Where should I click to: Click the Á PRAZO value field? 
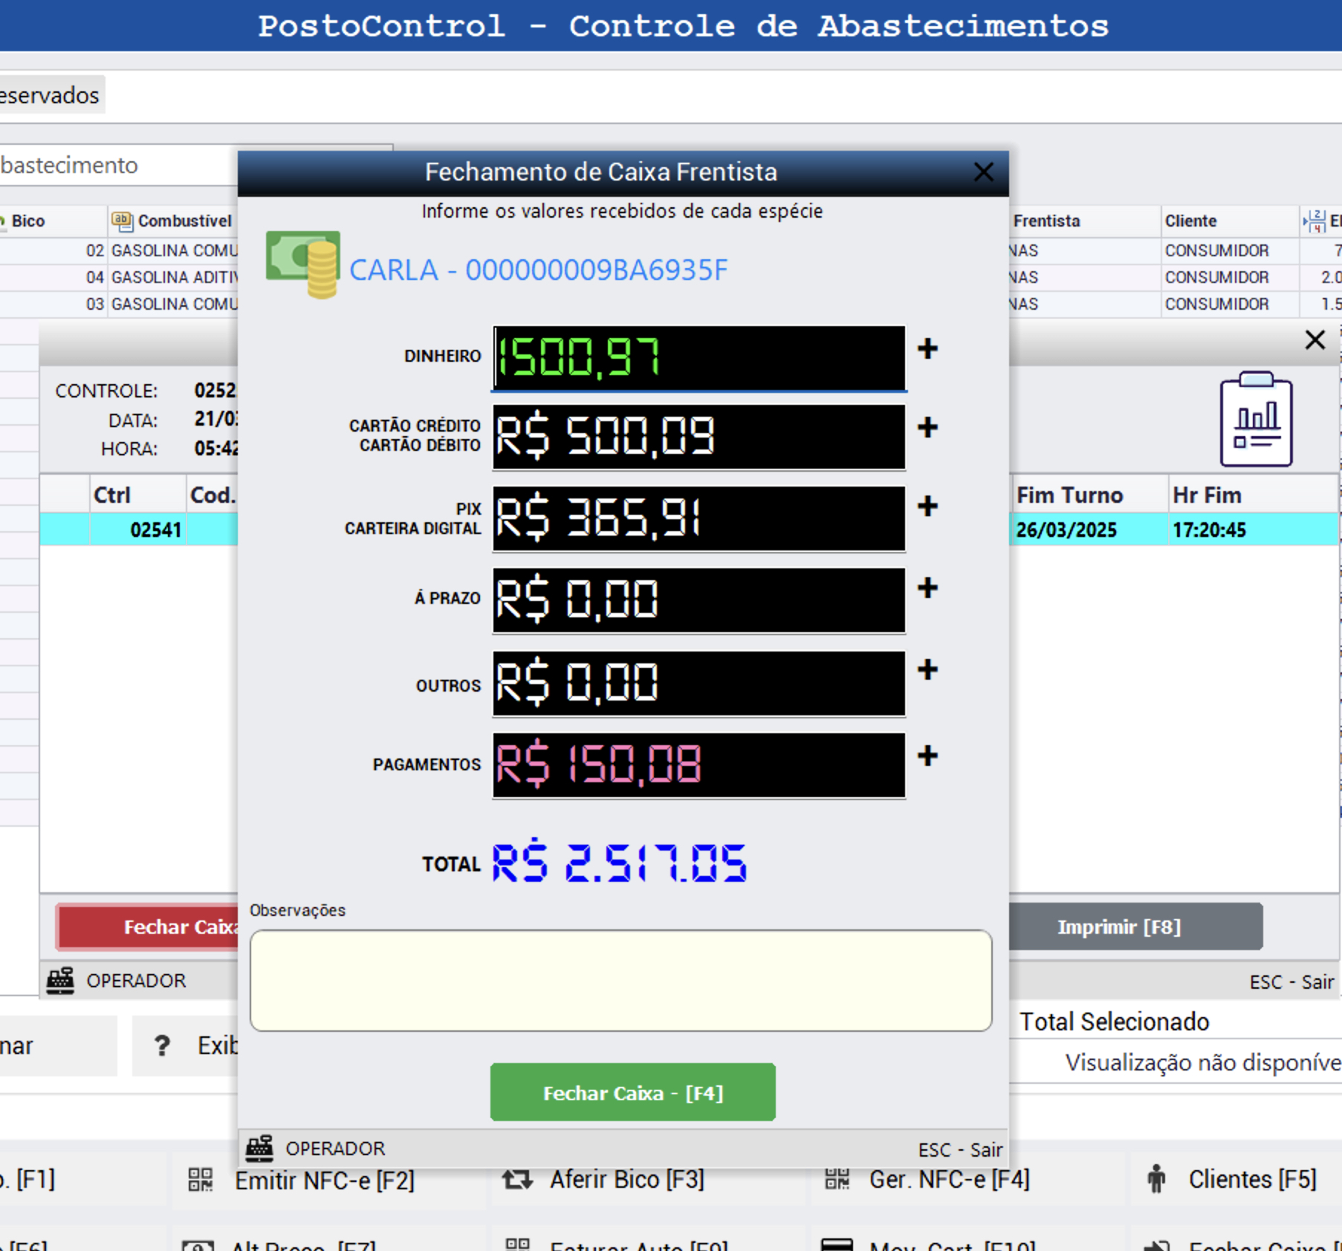(x=699, y=600)
